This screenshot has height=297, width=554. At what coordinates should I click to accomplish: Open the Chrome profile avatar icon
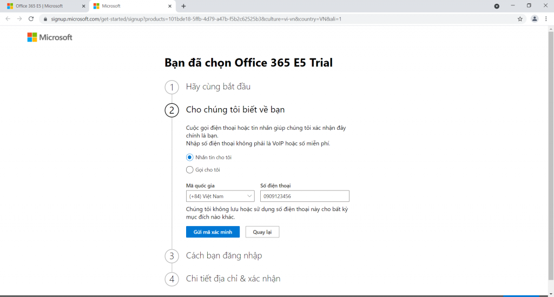[x=535, y=19]
